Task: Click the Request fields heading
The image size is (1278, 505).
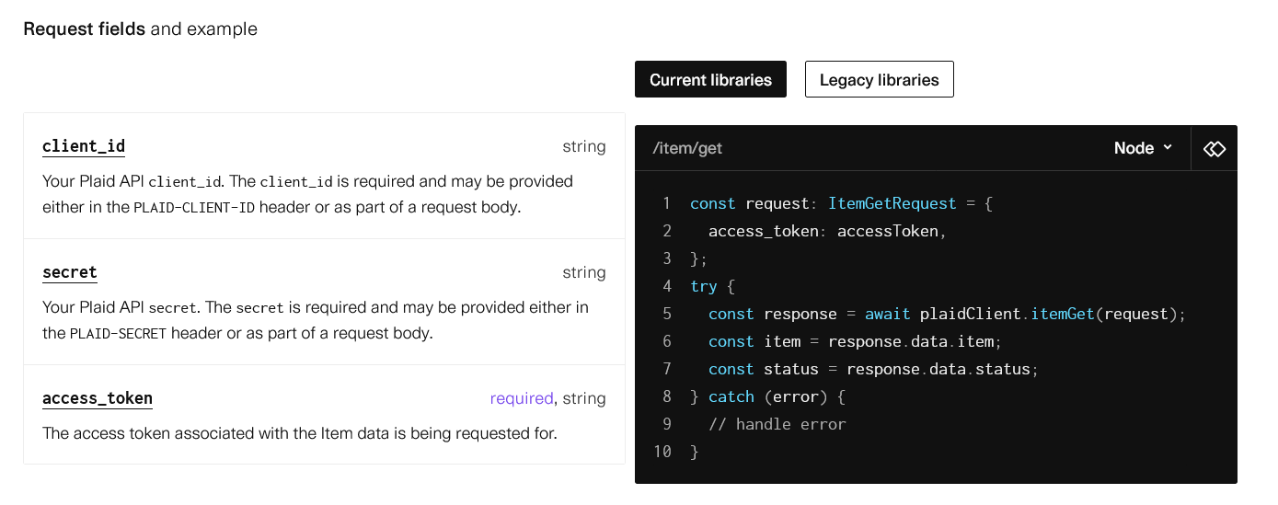Action: (85, 29)
